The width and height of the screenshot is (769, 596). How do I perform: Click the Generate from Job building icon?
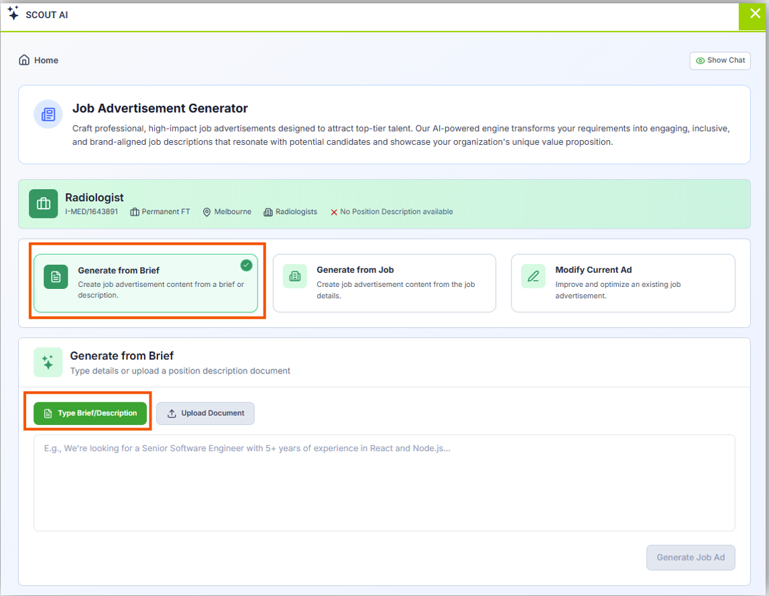[294, 276]
